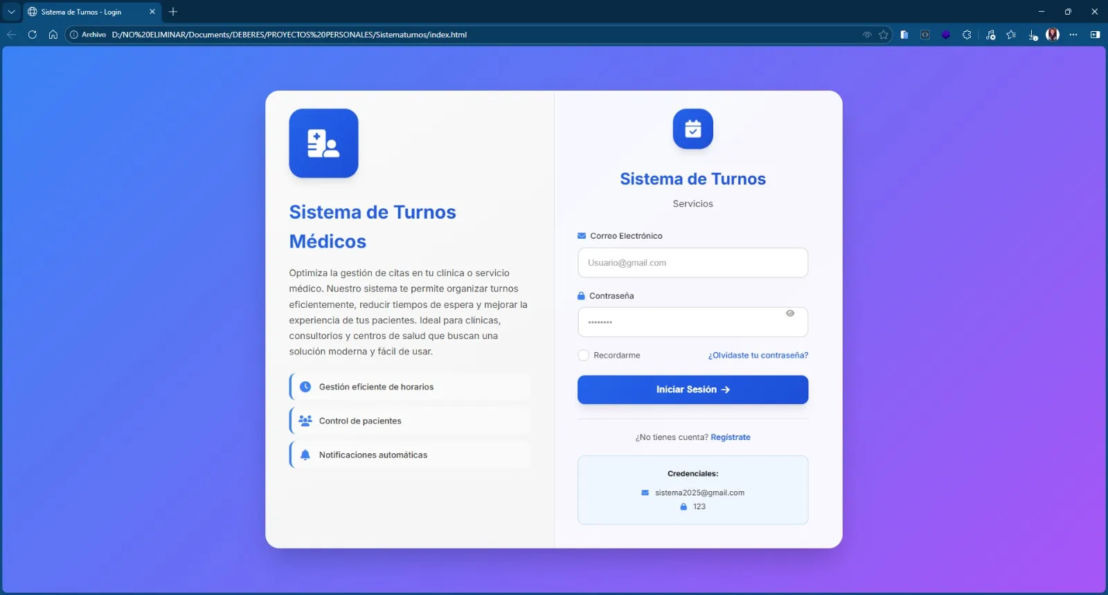Click the medical records logo icon
Image resolution: width=1108 pixels, height=595 pixels.
[323, 143]
